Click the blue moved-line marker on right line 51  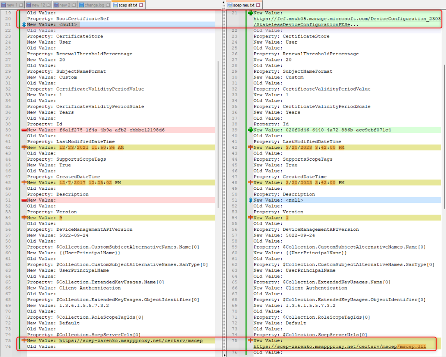point(250,200)
